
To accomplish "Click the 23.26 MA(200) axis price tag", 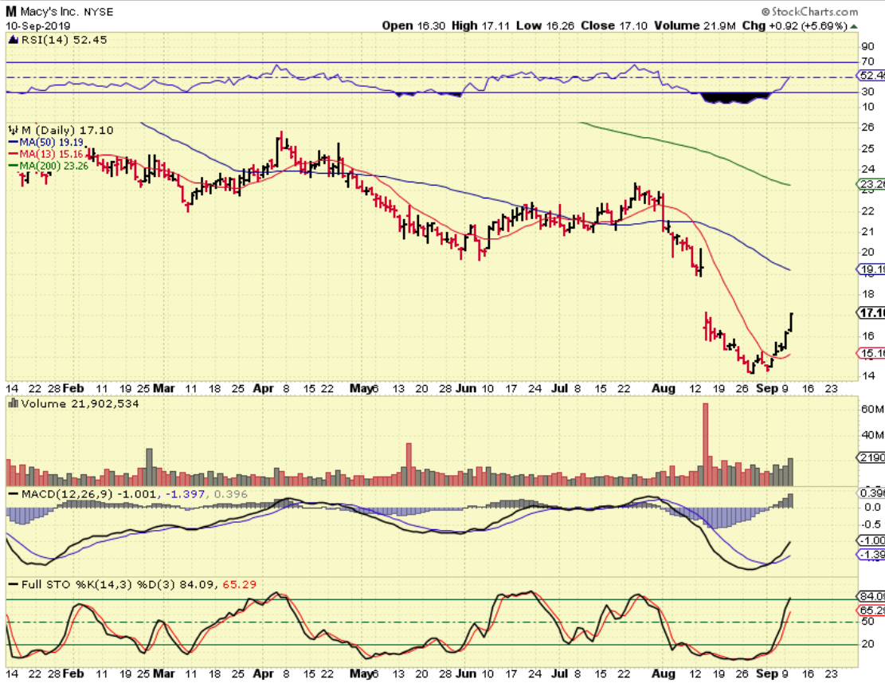I will coord(871,186).
